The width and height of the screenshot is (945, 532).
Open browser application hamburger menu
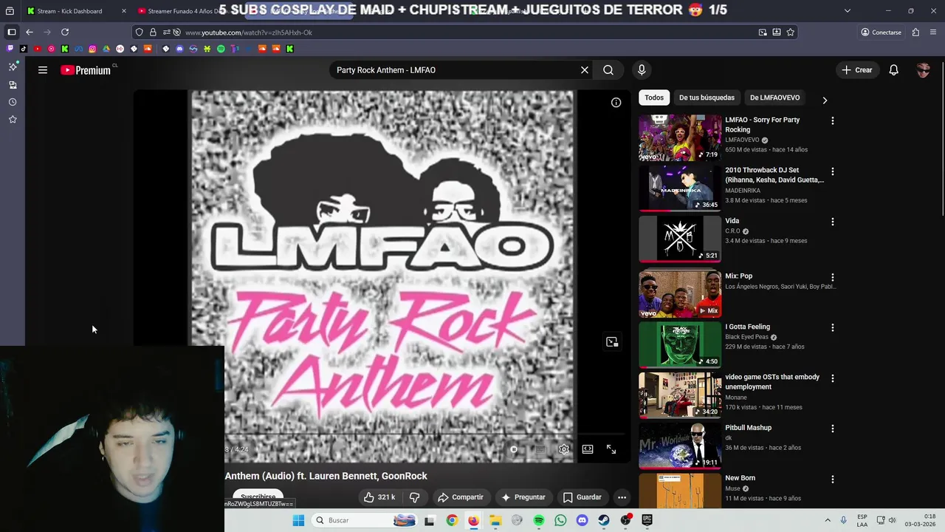coord(933,33)
